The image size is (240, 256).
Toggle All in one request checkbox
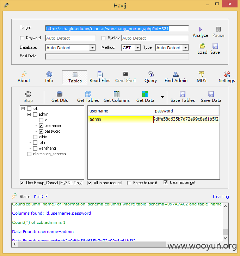coord(90,183)
